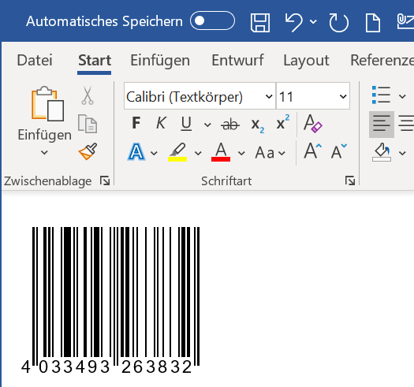The width and height of the screenshot is (414, 387).
Task: Toggle the Automatisches Speichern switch
Action: point(212,20)
